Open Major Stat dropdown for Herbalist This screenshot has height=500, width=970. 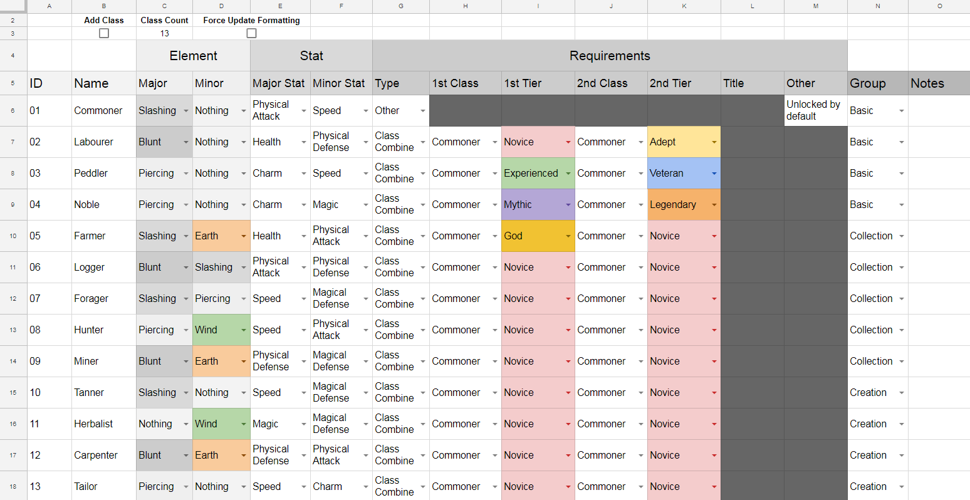[x=304, y=424]
